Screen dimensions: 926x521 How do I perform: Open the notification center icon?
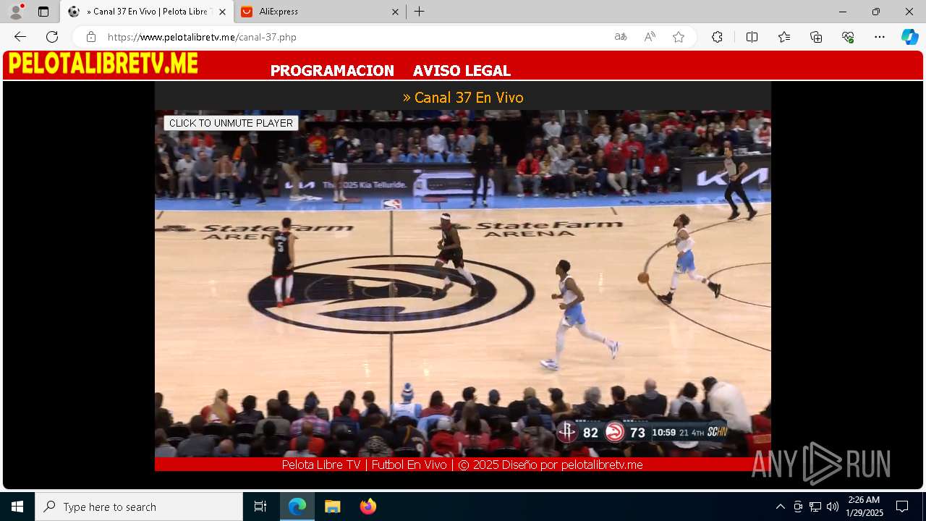pos(902,507)
